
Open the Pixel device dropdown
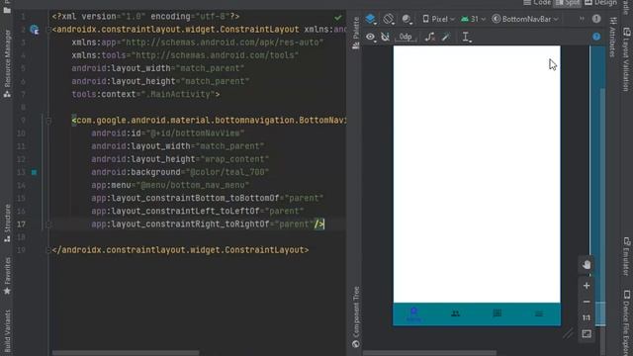[438, 19]
